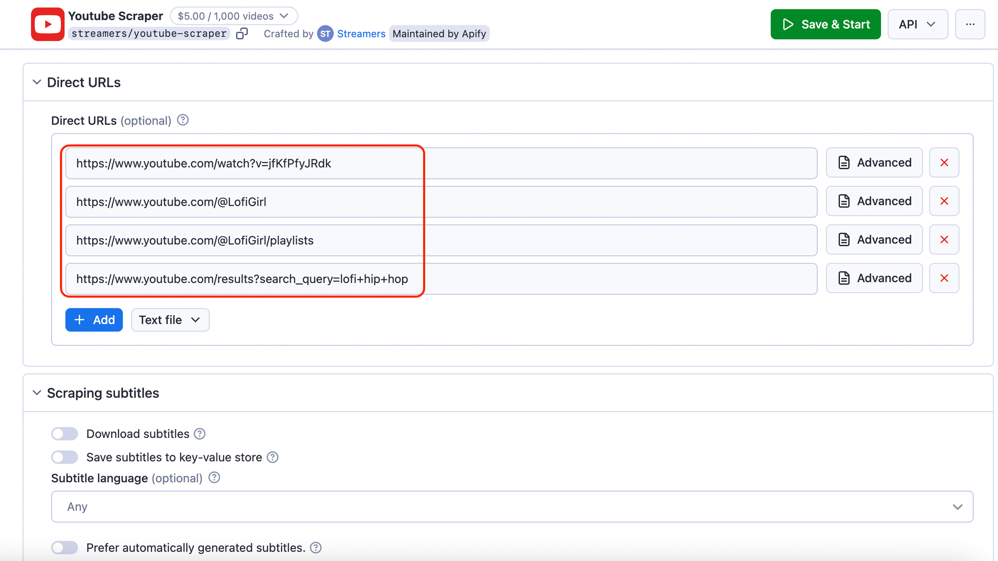Open the more options (...) menu
Image resolution: width=998 pixels, height=561 pixels.
pyautogui.click(x=971, y=23)
